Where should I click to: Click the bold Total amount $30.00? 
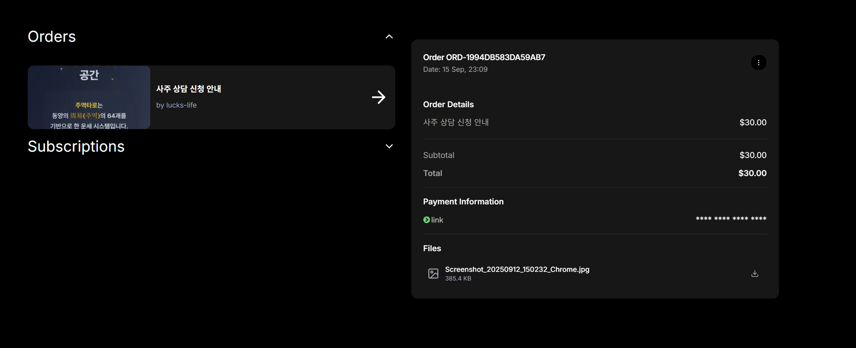pyautogui.click(x=752, y=173)
